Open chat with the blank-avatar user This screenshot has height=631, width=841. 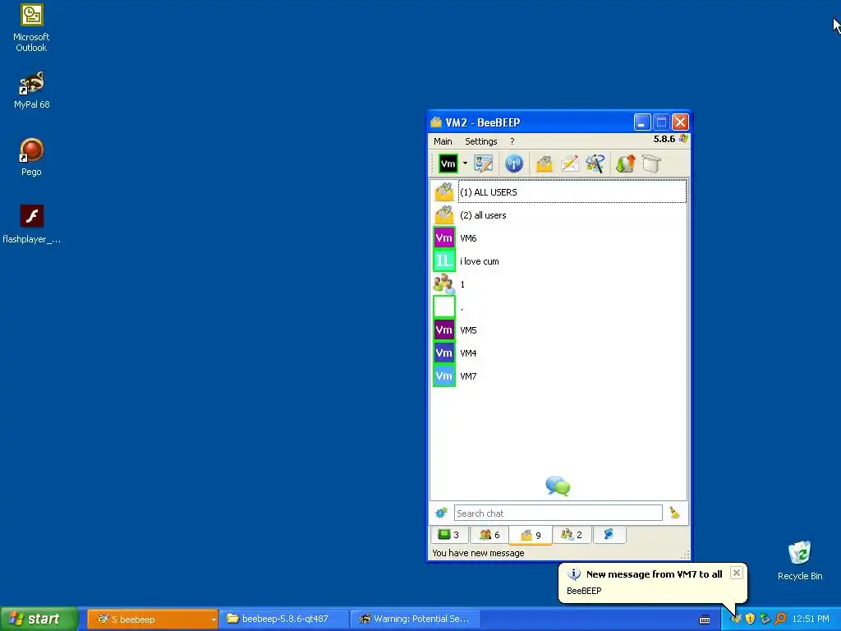point(558,307)
